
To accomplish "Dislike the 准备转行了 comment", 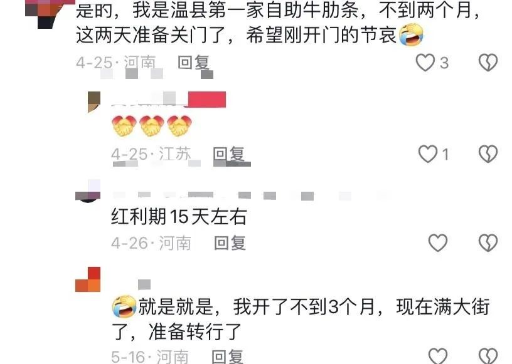I will (488, 356).
